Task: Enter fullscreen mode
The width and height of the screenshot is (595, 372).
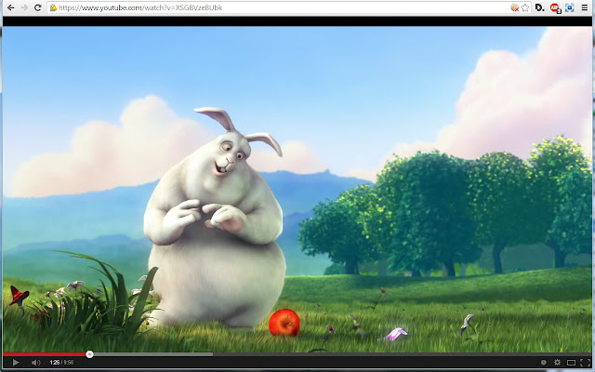Action: tap(586, 363)
